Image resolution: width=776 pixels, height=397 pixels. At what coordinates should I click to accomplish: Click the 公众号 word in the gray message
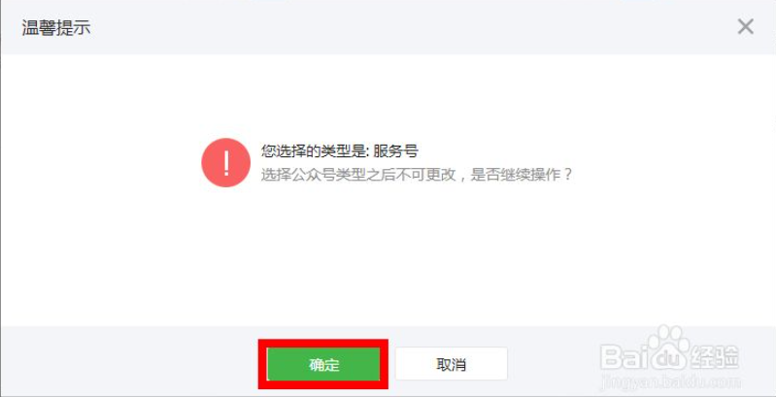point(313,175)
